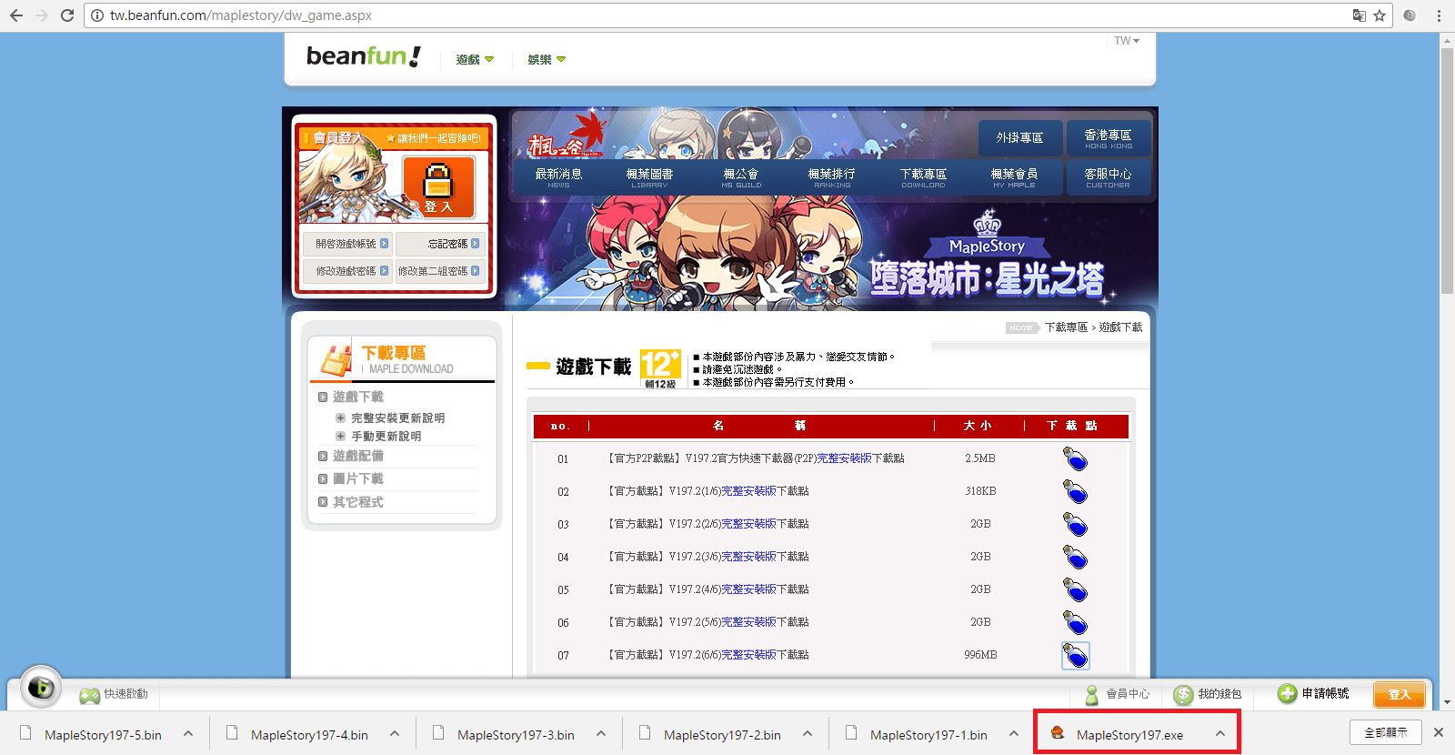Screen dimensions: 1455x755
Task: Open the 楓葉排行 Ranking menu
Action: tap(832, 177)
